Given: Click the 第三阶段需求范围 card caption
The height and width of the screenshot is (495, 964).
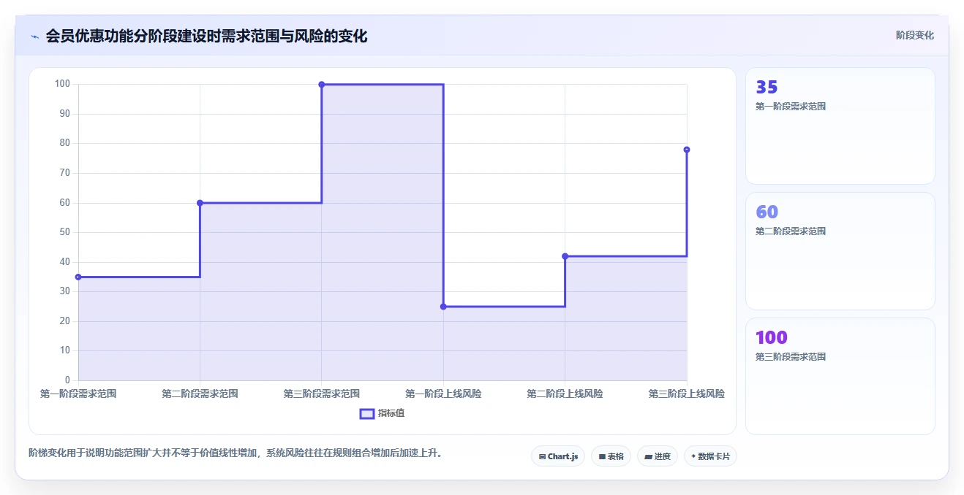Looking at the screenshot, I should (791, 357).
